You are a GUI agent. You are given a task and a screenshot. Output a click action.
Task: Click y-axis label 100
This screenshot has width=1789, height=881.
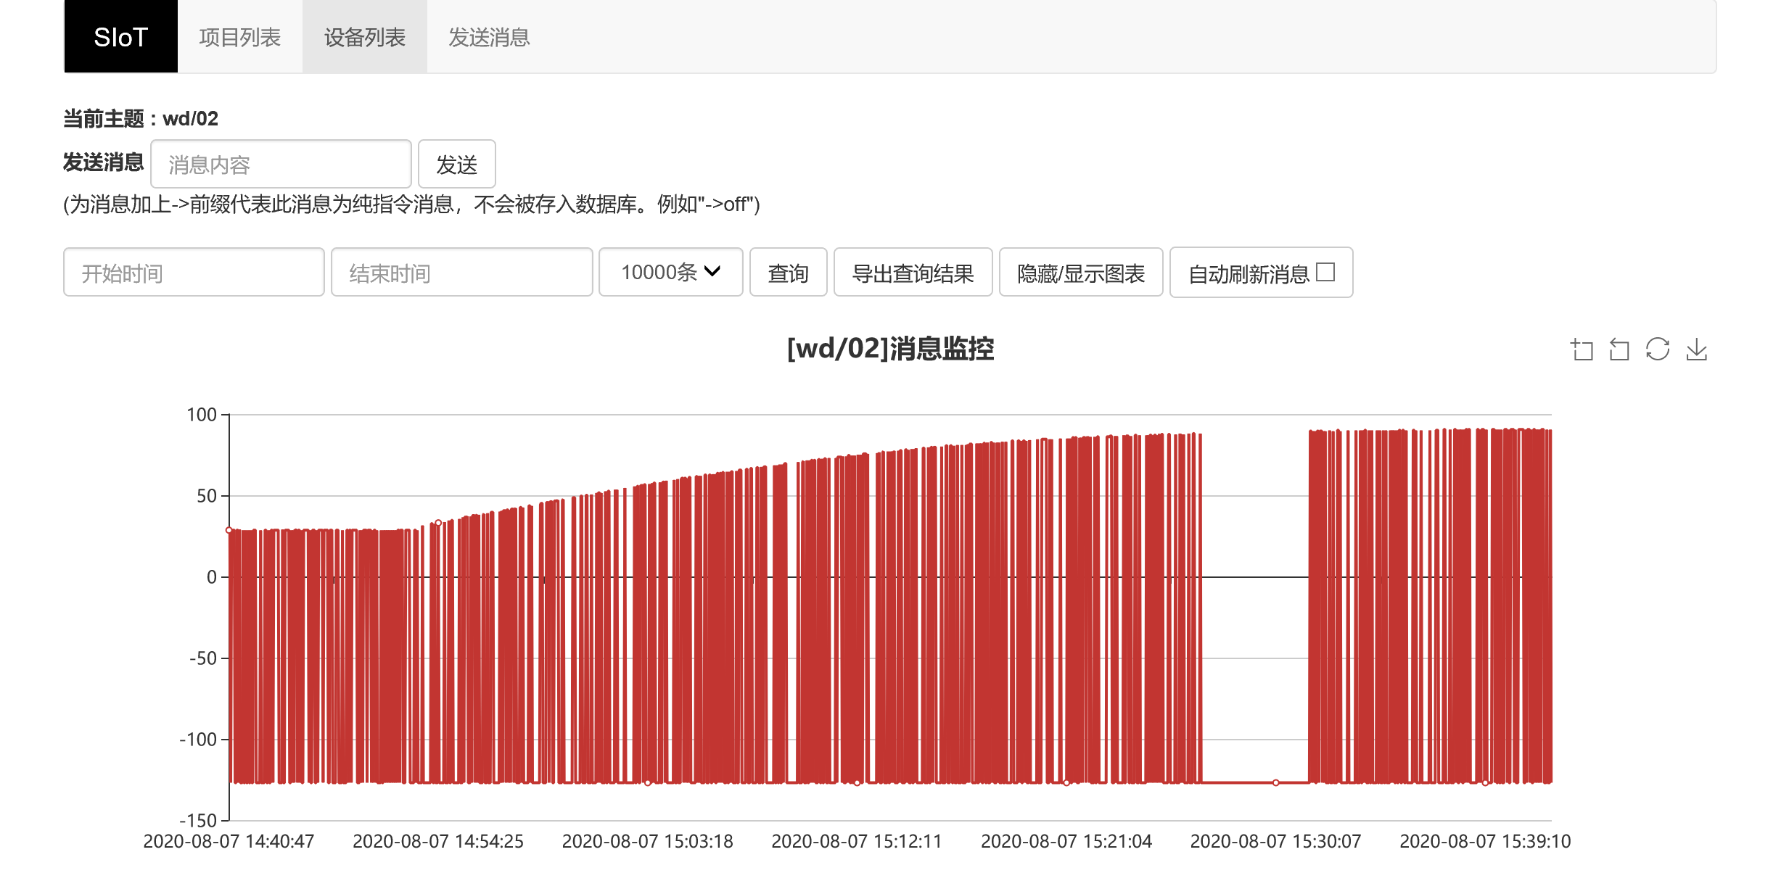pos(202,415)
